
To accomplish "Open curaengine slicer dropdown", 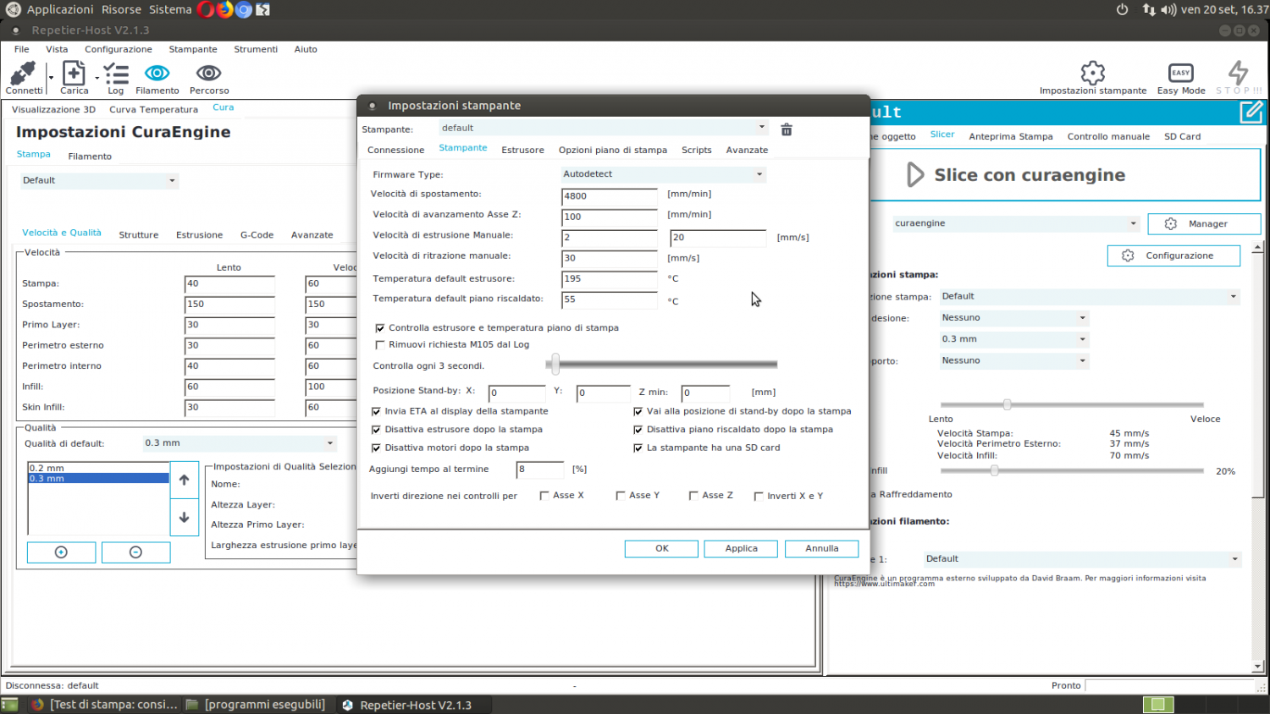I will [x=1016, y=223].
